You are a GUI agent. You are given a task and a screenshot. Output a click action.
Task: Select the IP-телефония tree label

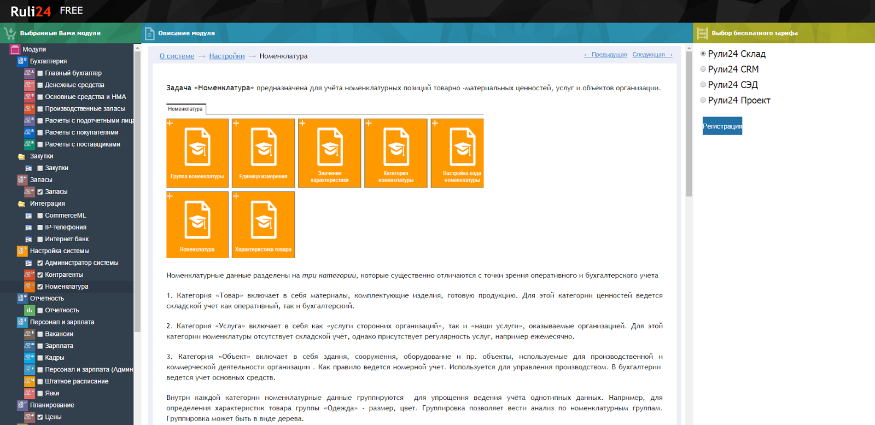[66, 228]
